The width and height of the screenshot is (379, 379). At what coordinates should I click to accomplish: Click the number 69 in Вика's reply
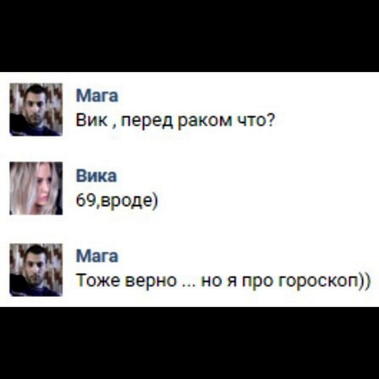85,200
